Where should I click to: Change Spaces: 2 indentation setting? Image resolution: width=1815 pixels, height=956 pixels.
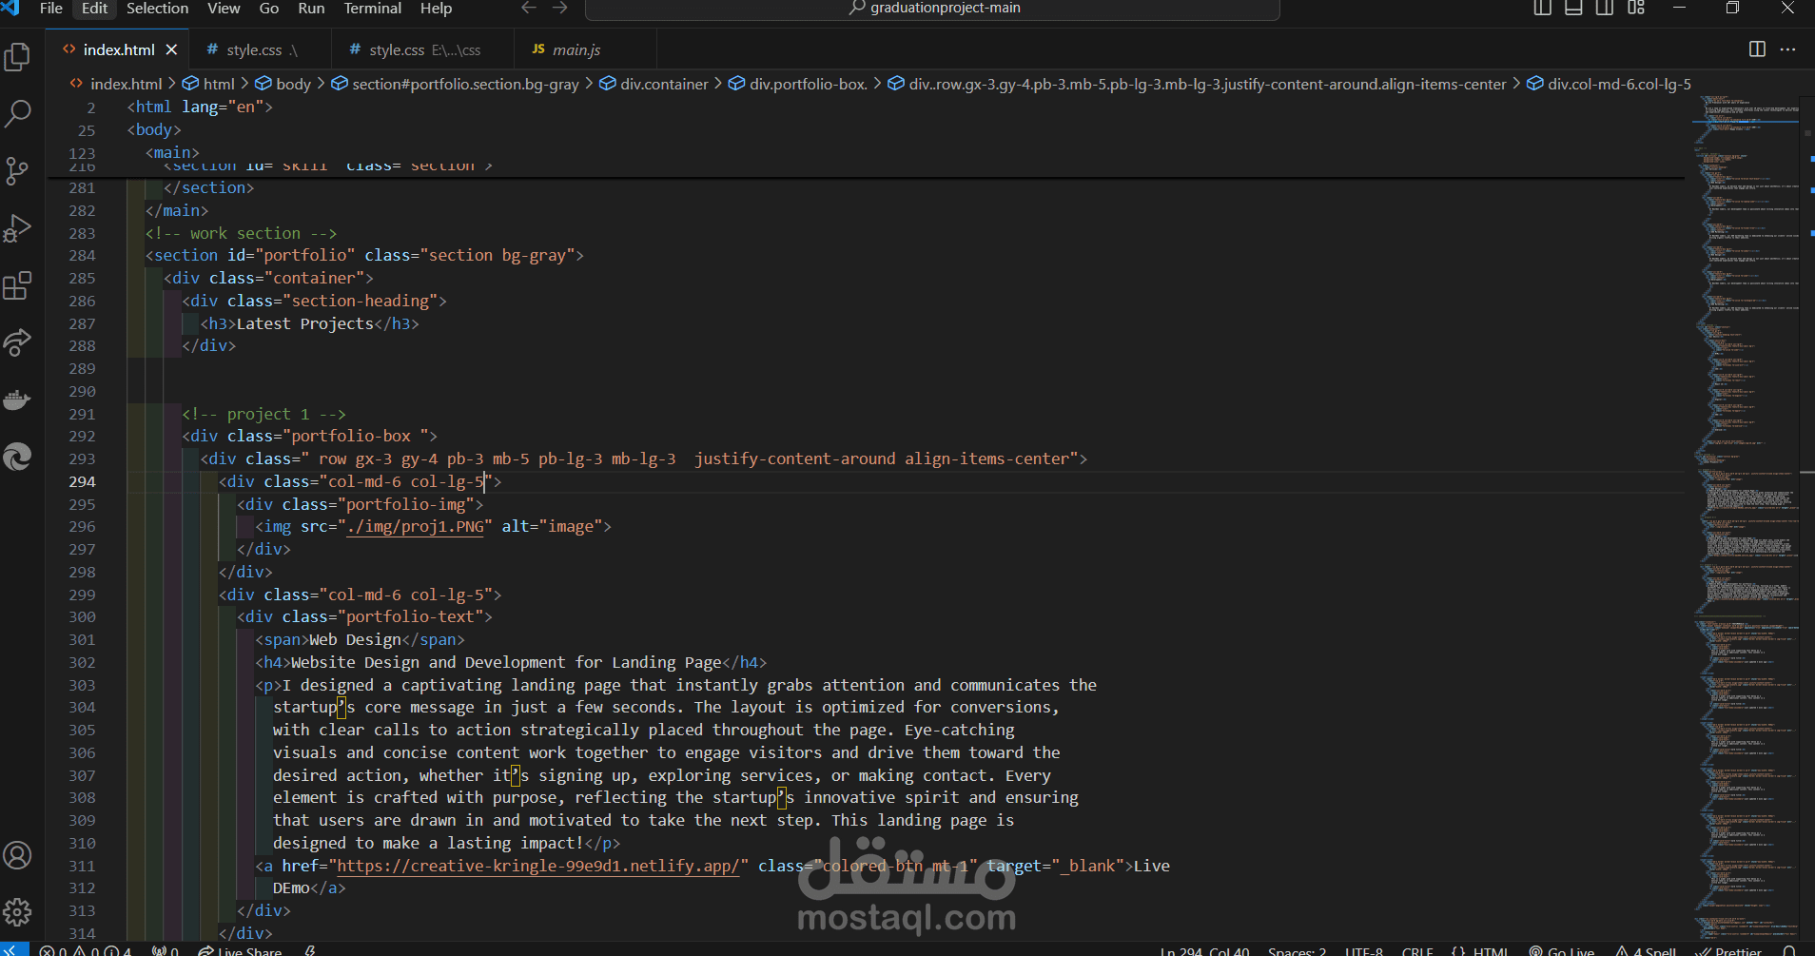(1297, 950)
